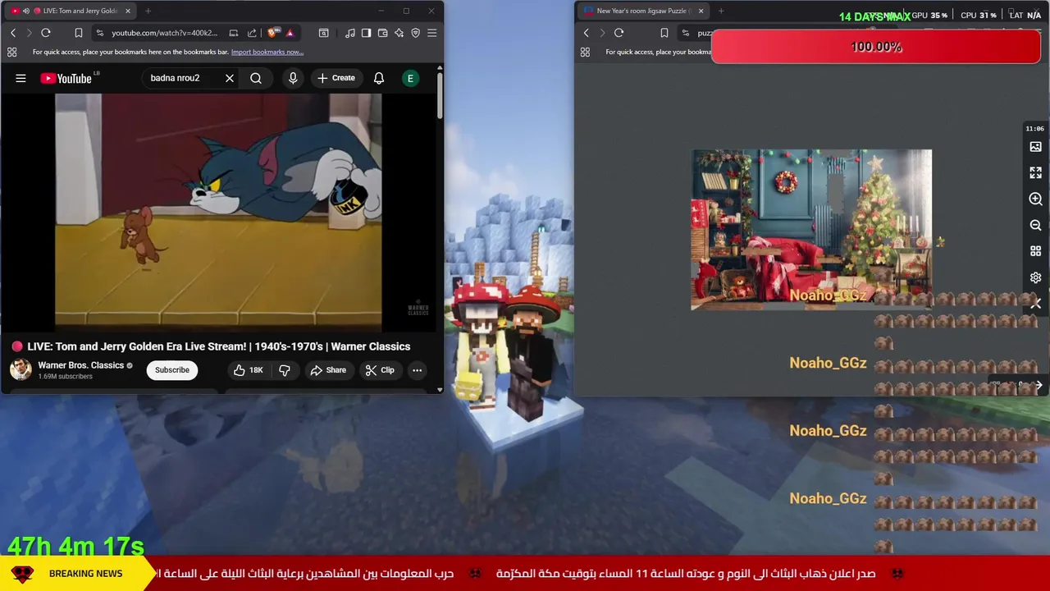The width and height of the screenshot is (1050, 591).
Task: Open the VPN shield icon
Action: (415, 33)
